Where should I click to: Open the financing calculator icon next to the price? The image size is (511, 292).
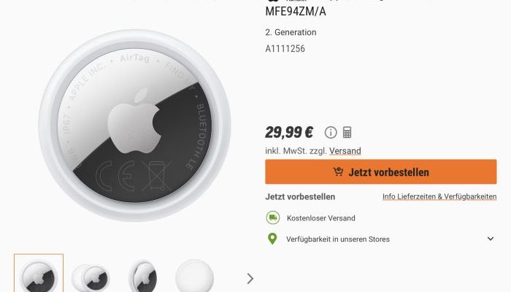(x=347, y=133)
